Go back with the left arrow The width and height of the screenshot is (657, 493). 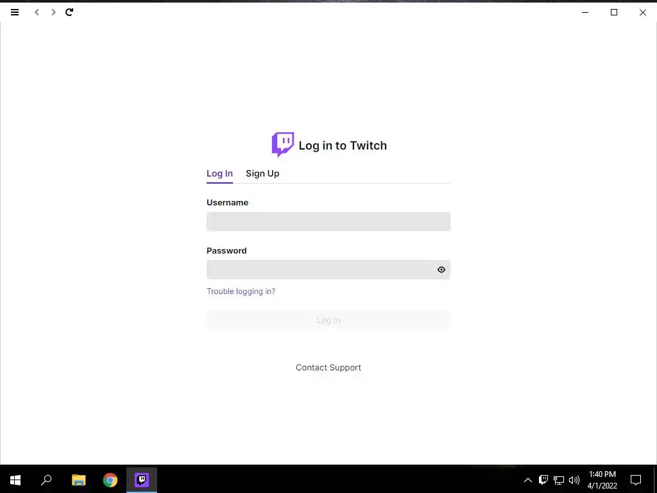point(37,12)
